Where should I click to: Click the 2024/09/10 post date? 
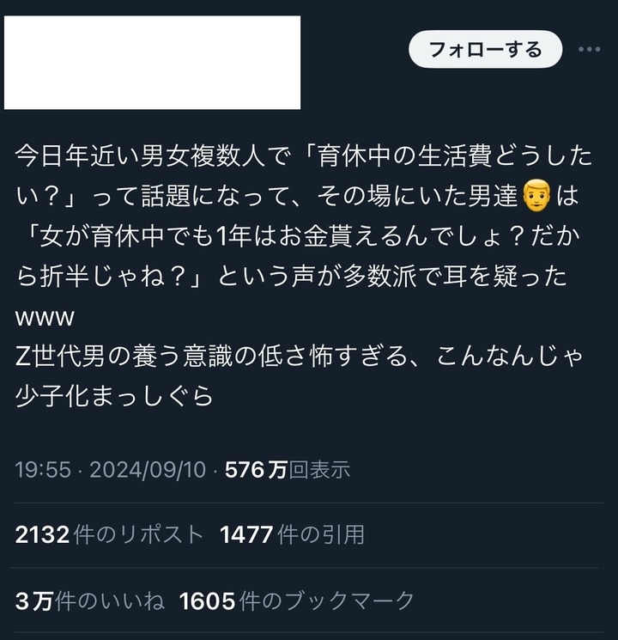tap(148, 469)
